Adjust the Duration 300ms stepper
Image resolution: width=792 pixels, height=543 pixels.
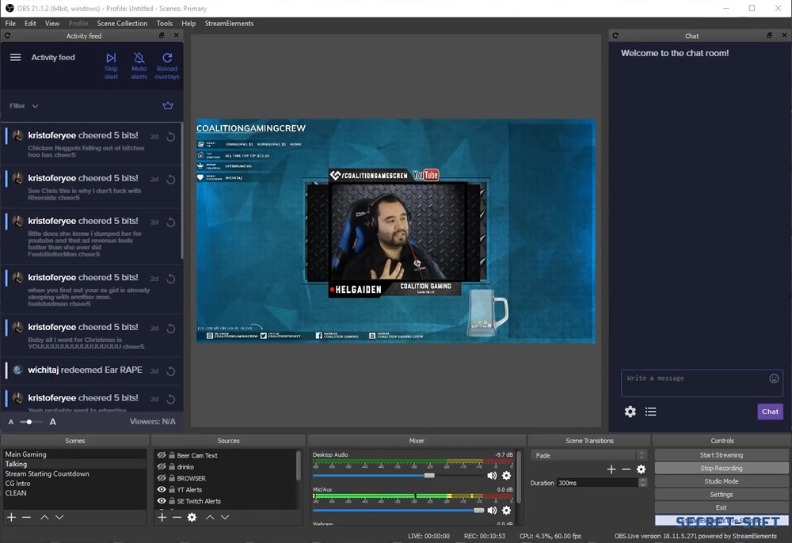(x=642, y=483)
